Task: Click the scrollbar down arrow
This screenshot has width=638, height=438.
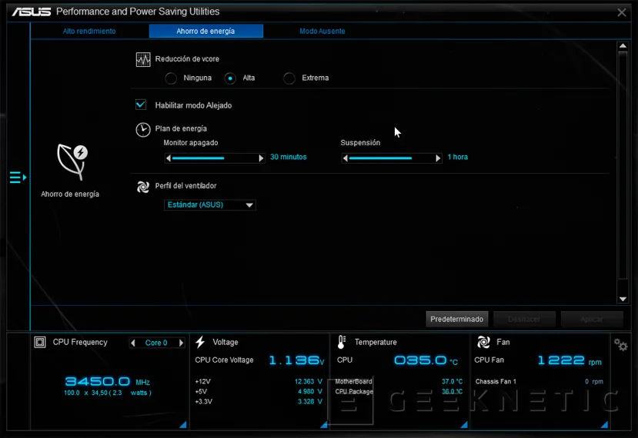Action: tap(623, 299)
